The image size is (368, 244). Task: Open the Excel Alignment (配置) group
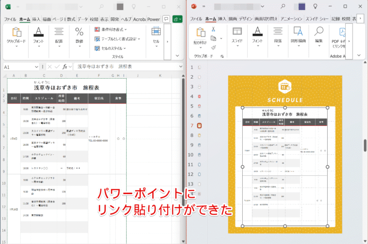point(59,38)
